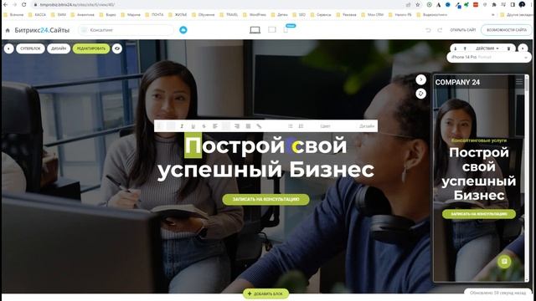This screenshot has width=536, height=301.
Task: Align heading text left
Action: pyautogui.click(x=215, y=126)
